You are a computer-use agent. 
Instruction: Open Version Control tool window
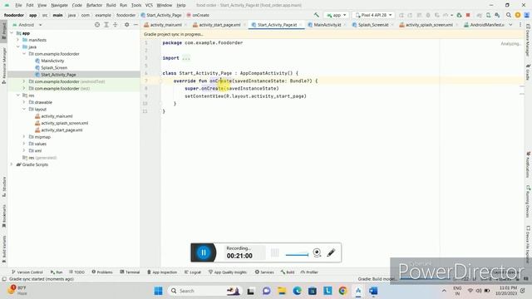[x=27, y=272]
